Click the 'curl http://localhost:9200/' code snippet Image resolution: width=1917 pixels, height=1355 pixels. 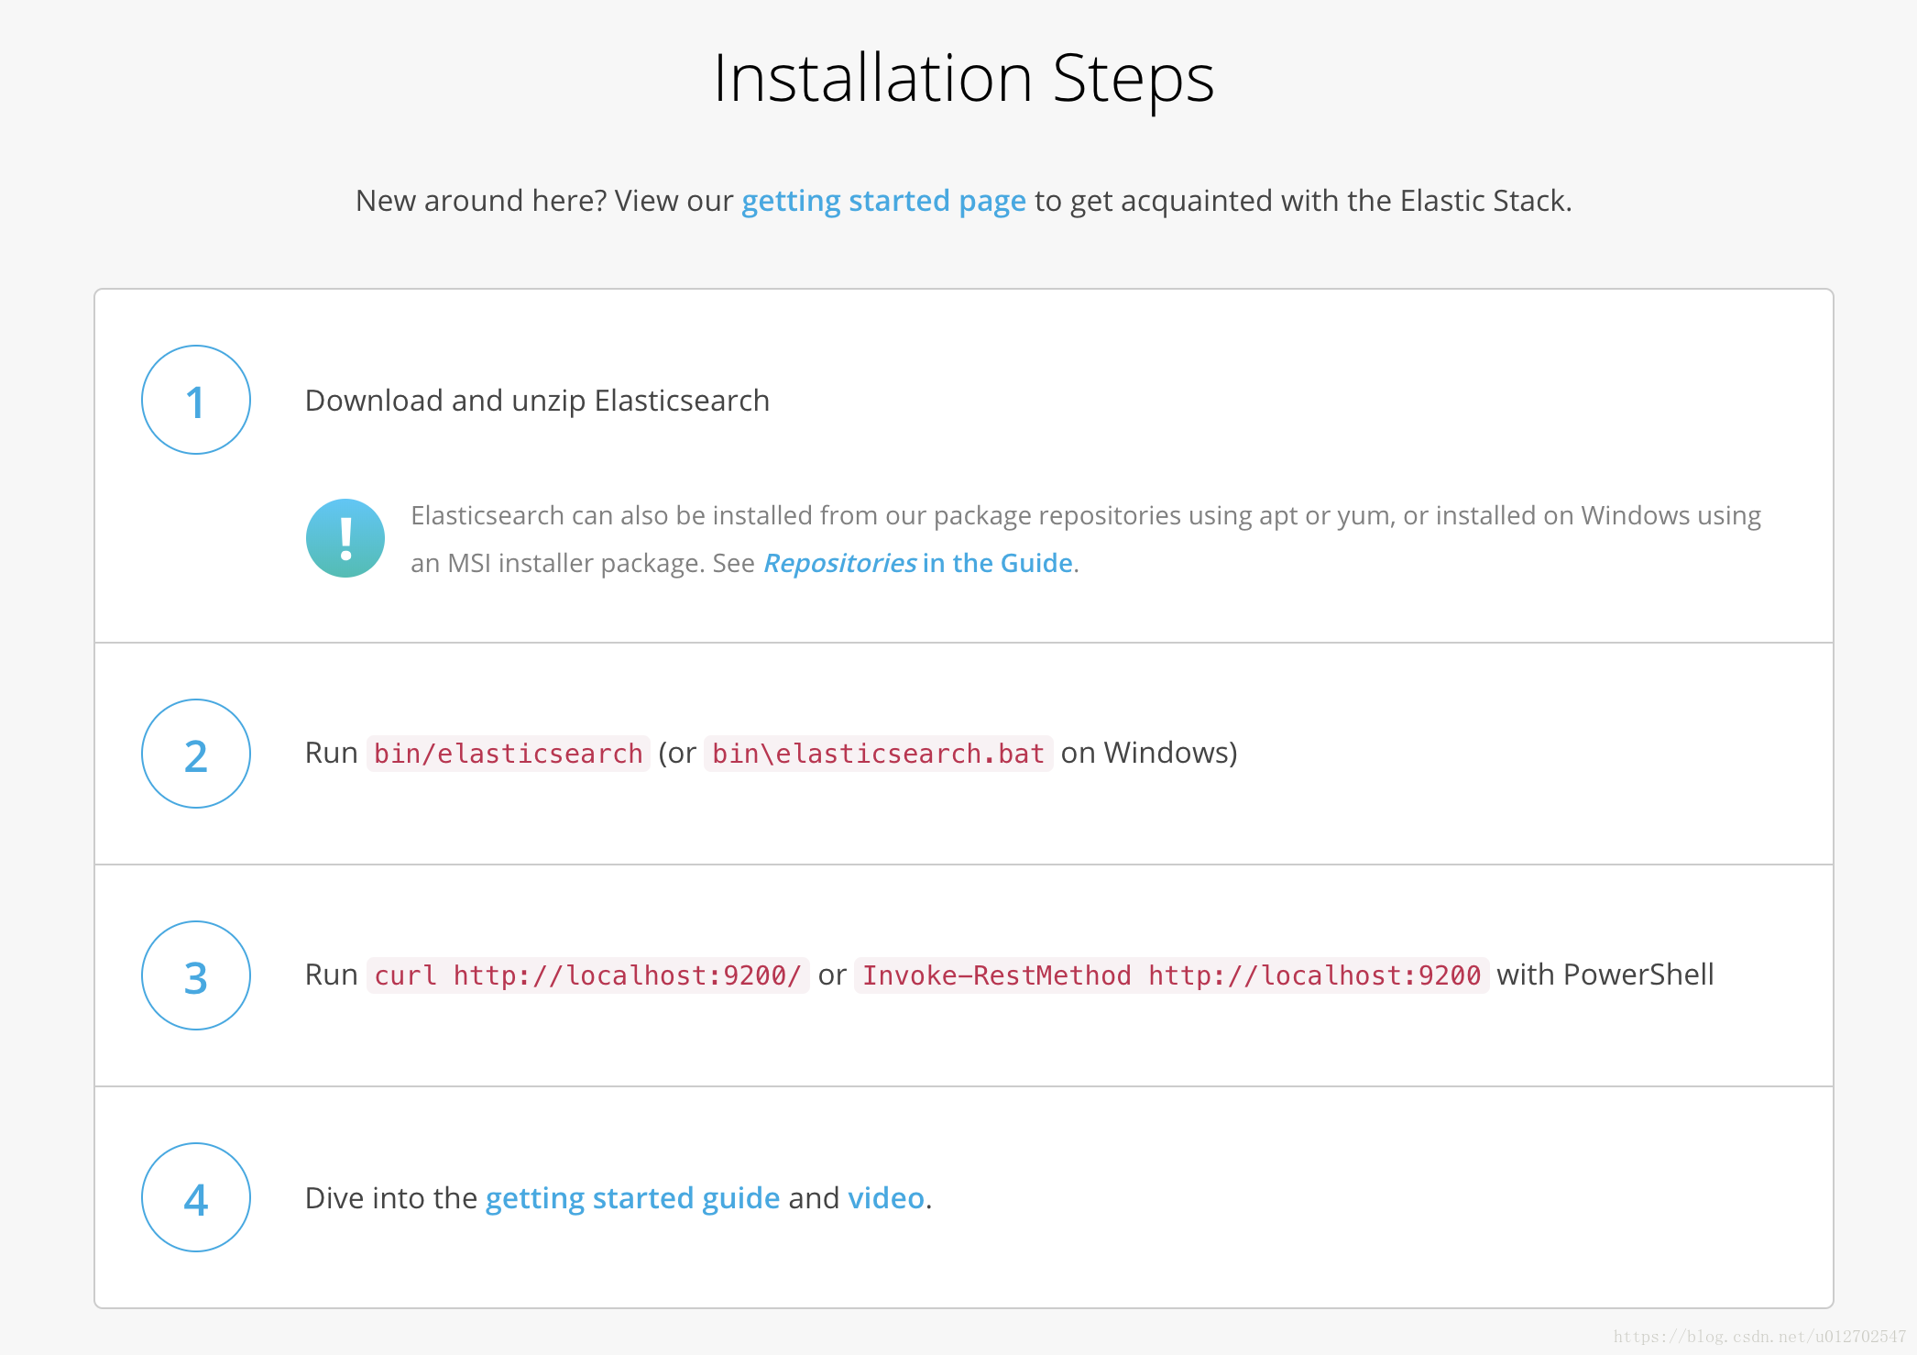coord(588,975)
